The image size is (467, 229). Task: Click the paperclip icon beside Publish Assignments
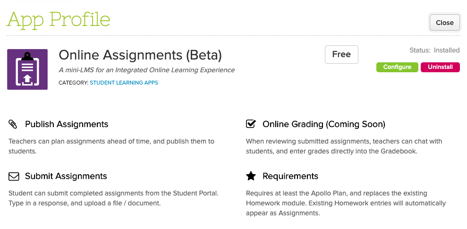[x=13, y=125]
